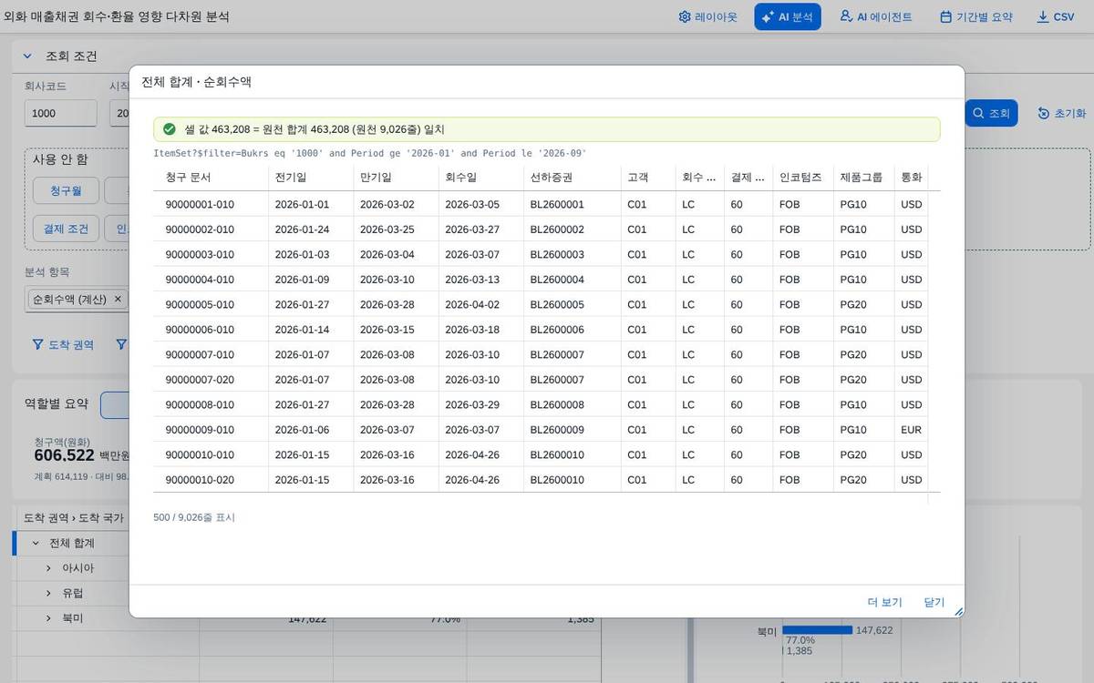1094x683 pixels.
Task: Click the 통화 column header
Action: click(912, 178)
